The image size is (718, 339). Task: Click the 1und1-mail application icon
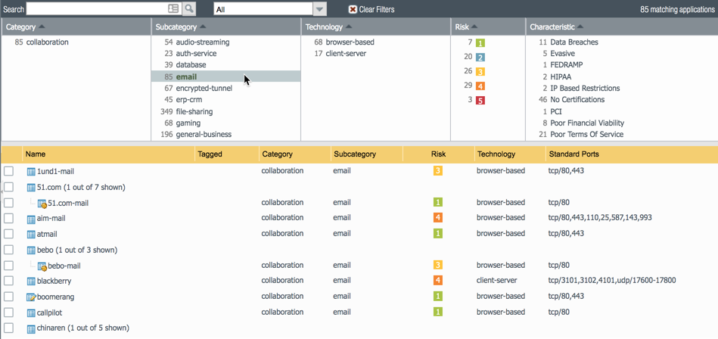tap(31, 172)
